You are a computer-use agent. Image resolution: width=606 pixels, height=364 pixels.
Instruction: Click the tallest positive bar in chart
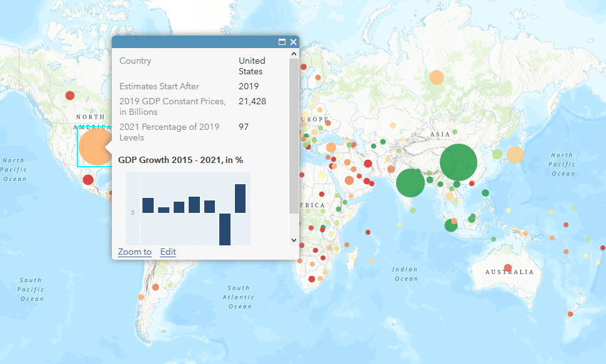click(x=240, y=198)
